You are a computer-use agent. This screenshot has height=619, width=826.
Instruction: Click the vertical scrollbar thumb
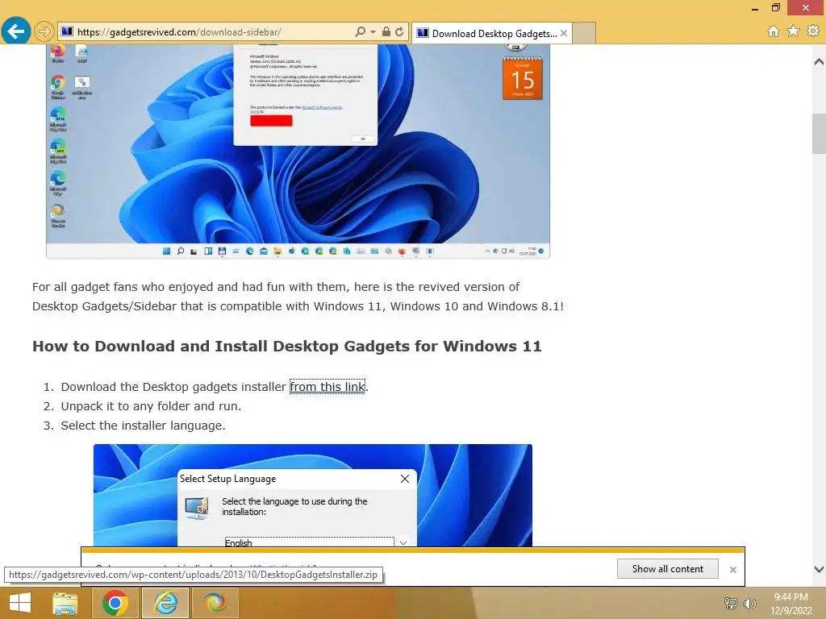tap(819, 133)
